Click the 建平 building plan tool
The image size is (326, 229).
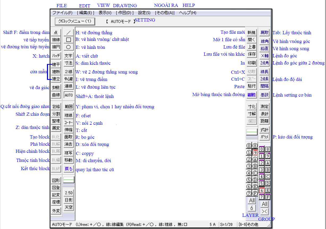click(x=56, y=64)
